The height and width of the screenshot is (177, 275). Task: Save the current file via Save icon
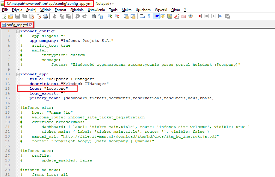18,16
